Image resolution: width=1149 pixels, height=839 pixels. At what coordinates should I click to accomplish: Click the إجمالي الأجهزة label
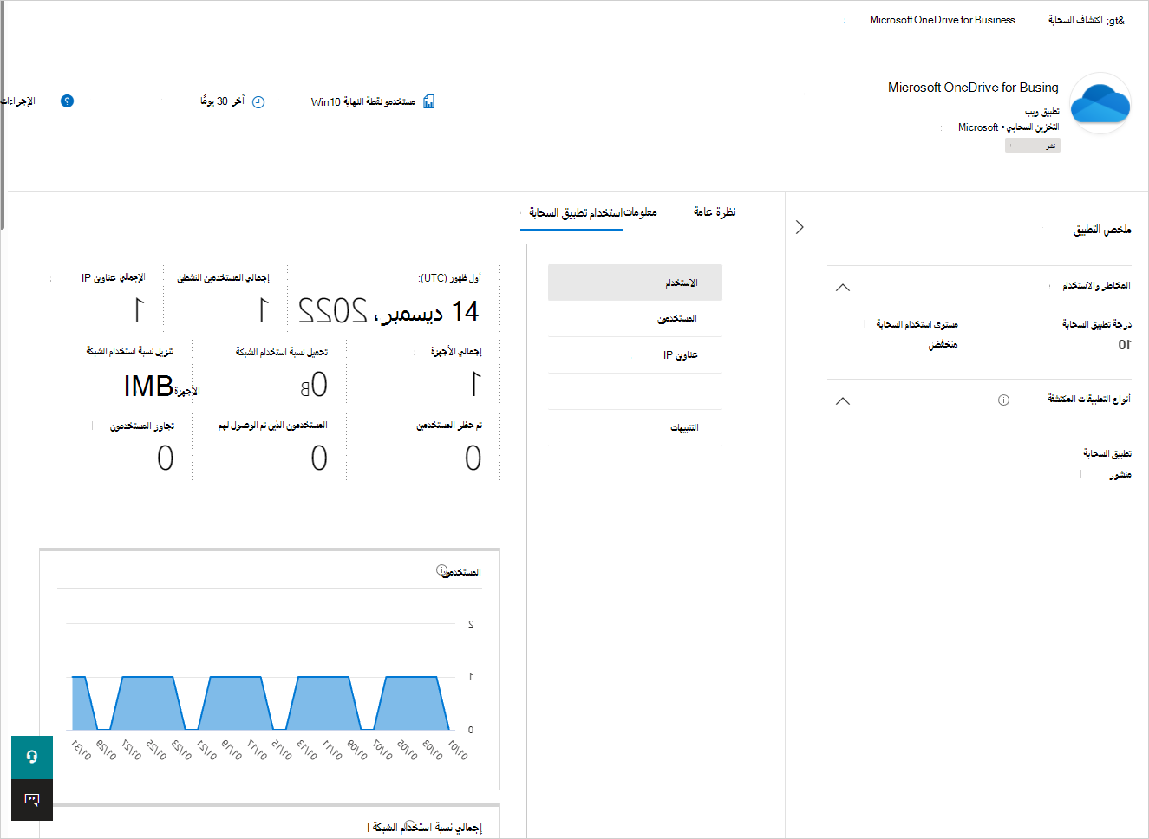click(x=456, y=352)
